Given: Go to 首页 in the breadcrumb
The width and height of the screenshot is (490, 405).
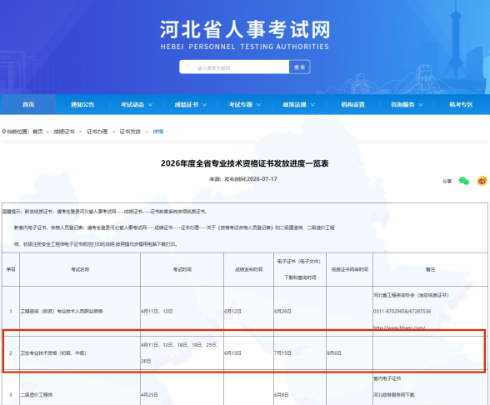Looking at the screenshot, I should click(x=37, y=132).
